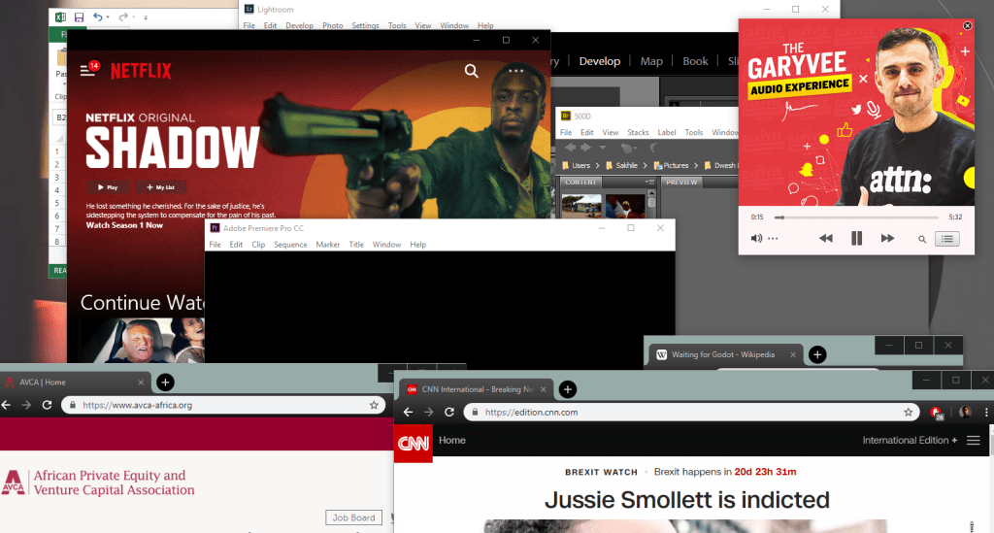
Task: Bookmark the avca-africa.org page star
Action: click(374, 405)
